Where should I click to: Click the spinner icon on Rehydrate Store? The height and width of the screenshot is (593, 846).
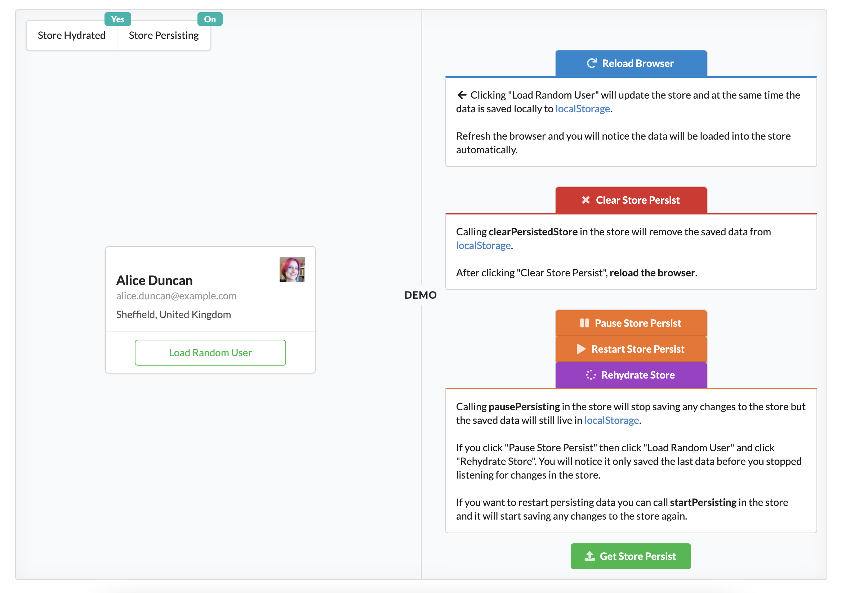click(x=590, y=375)
